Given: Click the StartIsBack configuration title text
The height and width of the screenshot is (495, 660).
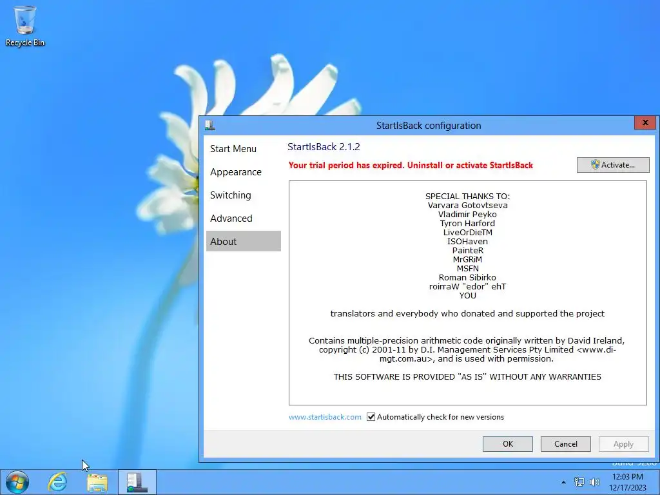Looking at the screenshot, I should [x=429, y=126].
